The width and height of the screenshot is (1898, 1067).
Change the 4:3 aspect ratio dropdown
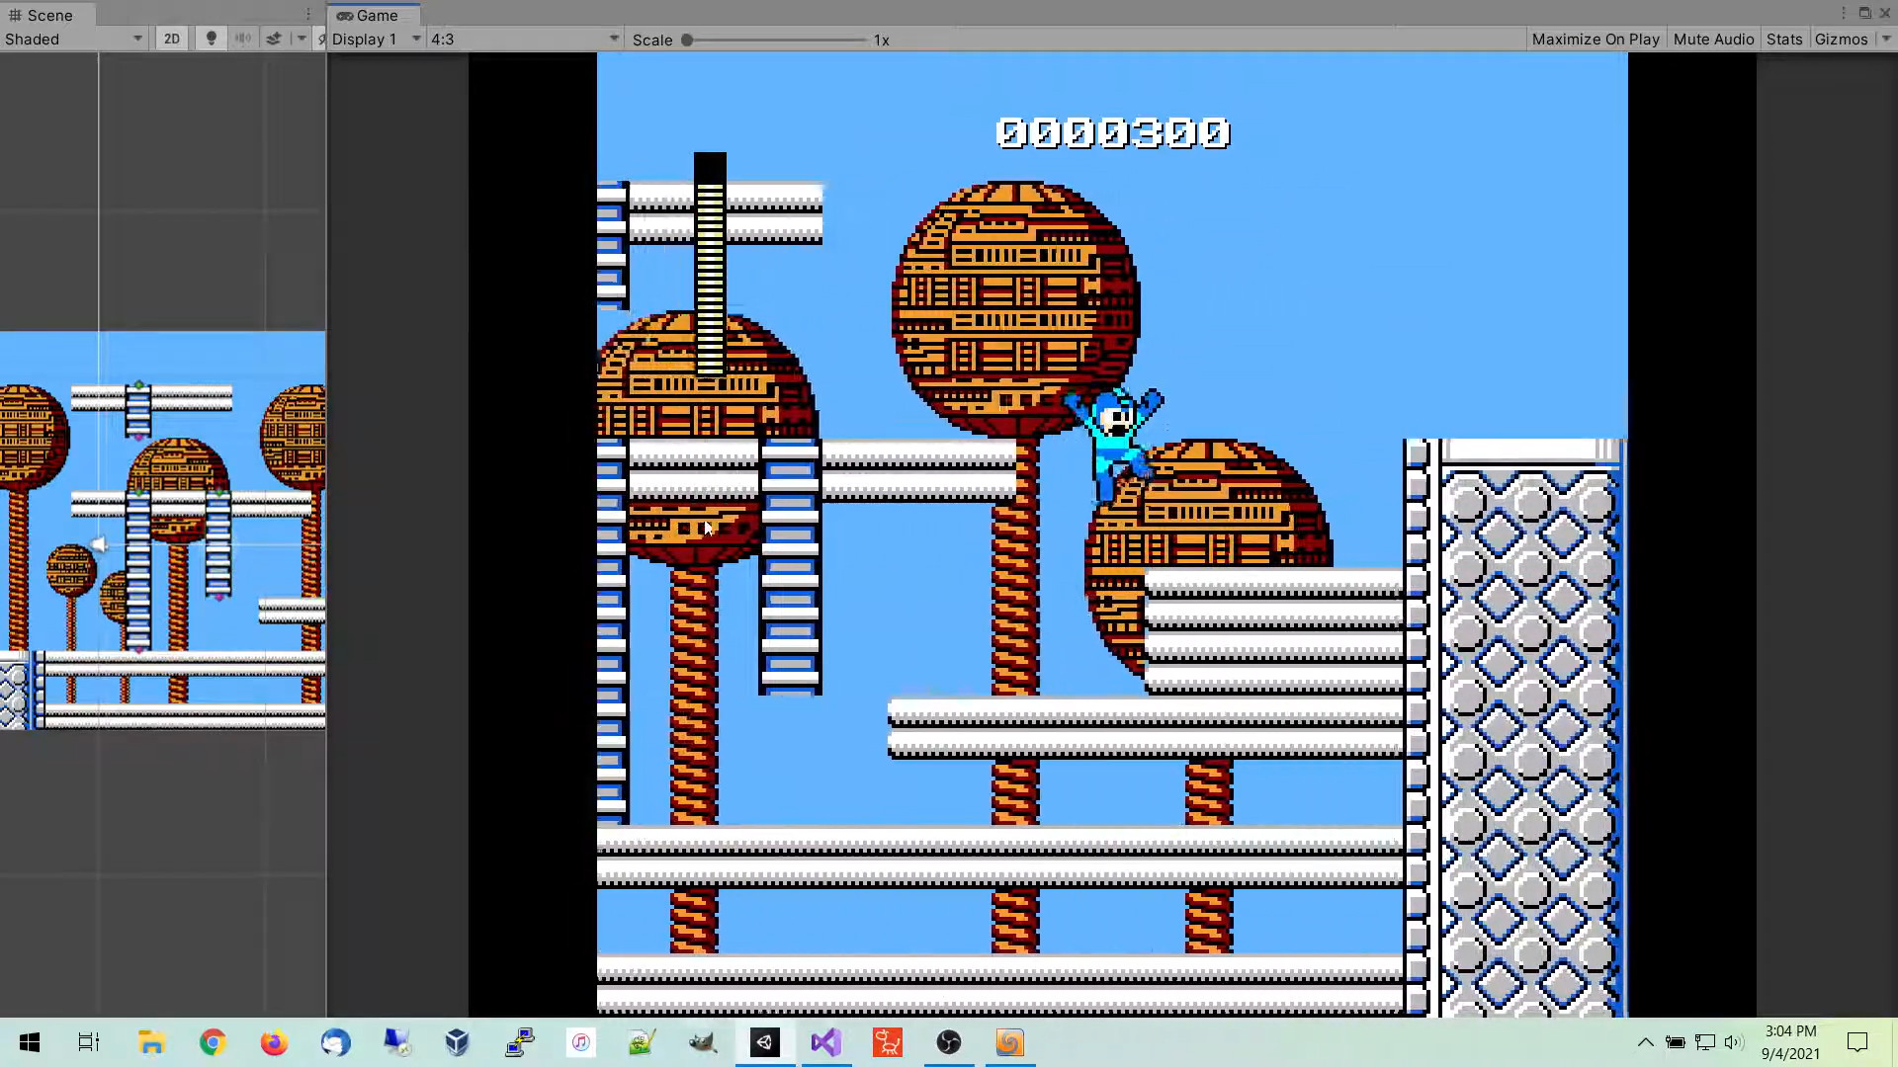(x=524, y=39)
